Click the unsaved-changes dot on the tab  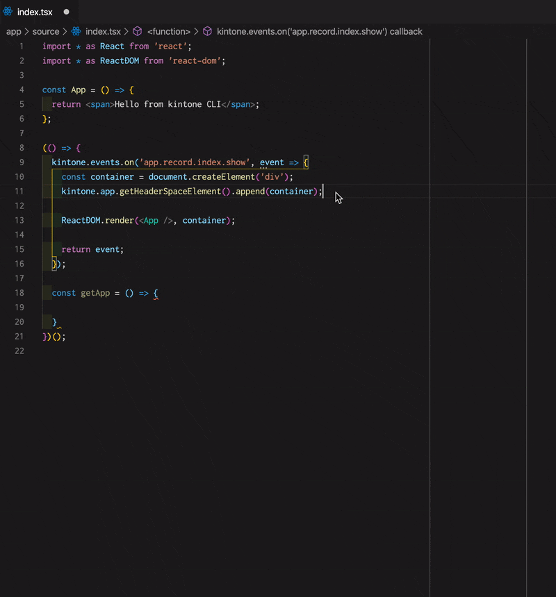(66, 11)
